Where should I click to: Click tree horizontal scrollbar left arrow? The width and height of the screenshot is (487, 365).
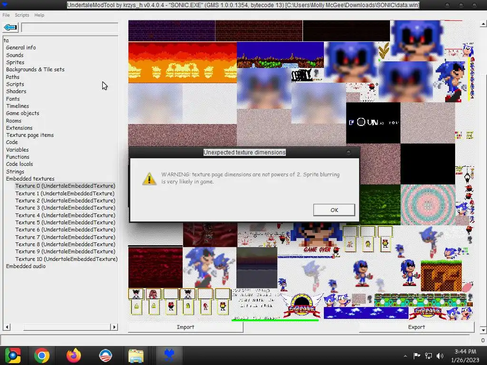tap(7, 327)
